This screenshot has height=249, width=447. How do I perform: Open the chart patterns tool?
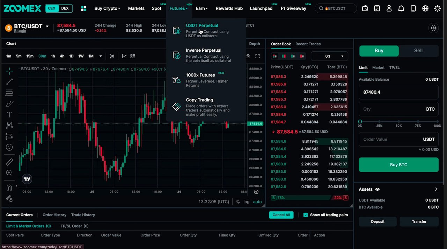9,125
